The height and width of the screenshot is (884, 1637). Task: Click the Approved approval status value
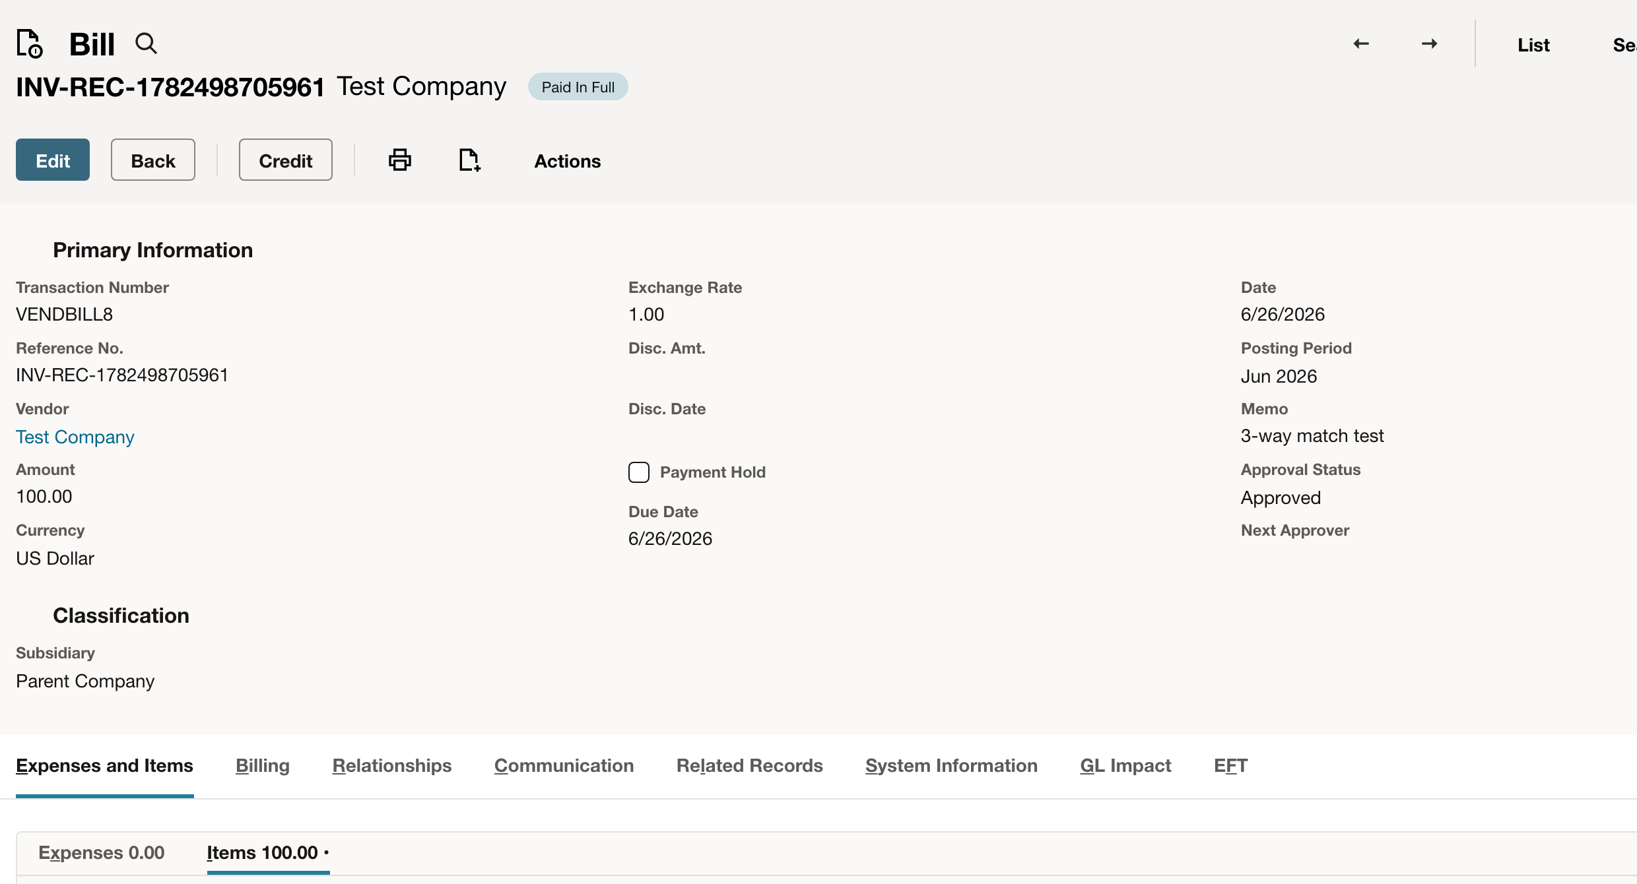point(1281,497)
